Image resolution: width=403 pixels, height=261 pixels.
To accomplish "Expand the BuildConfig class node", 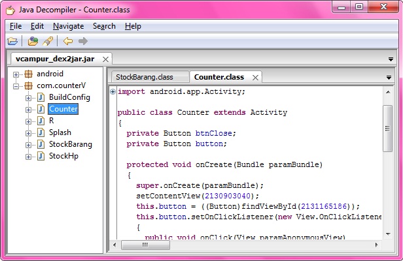I will (x=28, y=98).
